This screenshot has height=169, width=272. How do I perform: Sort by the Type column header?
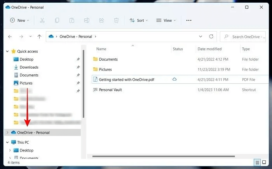point(246,49)
